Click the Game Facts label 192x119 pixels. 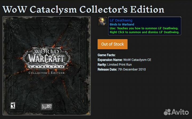pyautogui.click(x=106, y=55)
